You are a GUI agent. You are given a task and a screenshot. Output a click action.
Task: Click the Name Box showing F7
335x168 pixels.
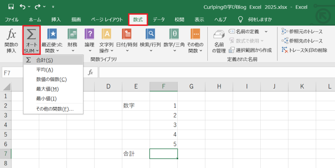(13, 73)
